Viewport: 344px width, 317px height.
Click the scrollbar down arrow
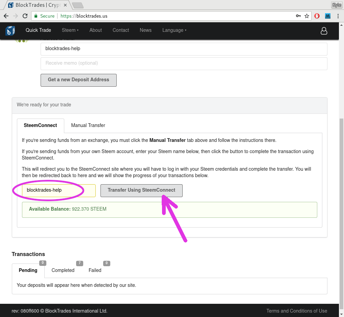pos(341,314)
